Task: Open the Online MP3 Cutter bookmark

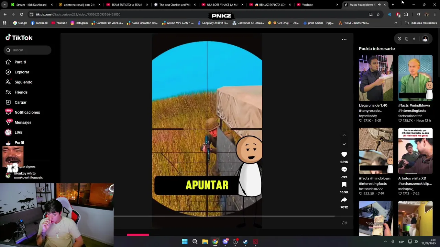Action: [177, 23]
